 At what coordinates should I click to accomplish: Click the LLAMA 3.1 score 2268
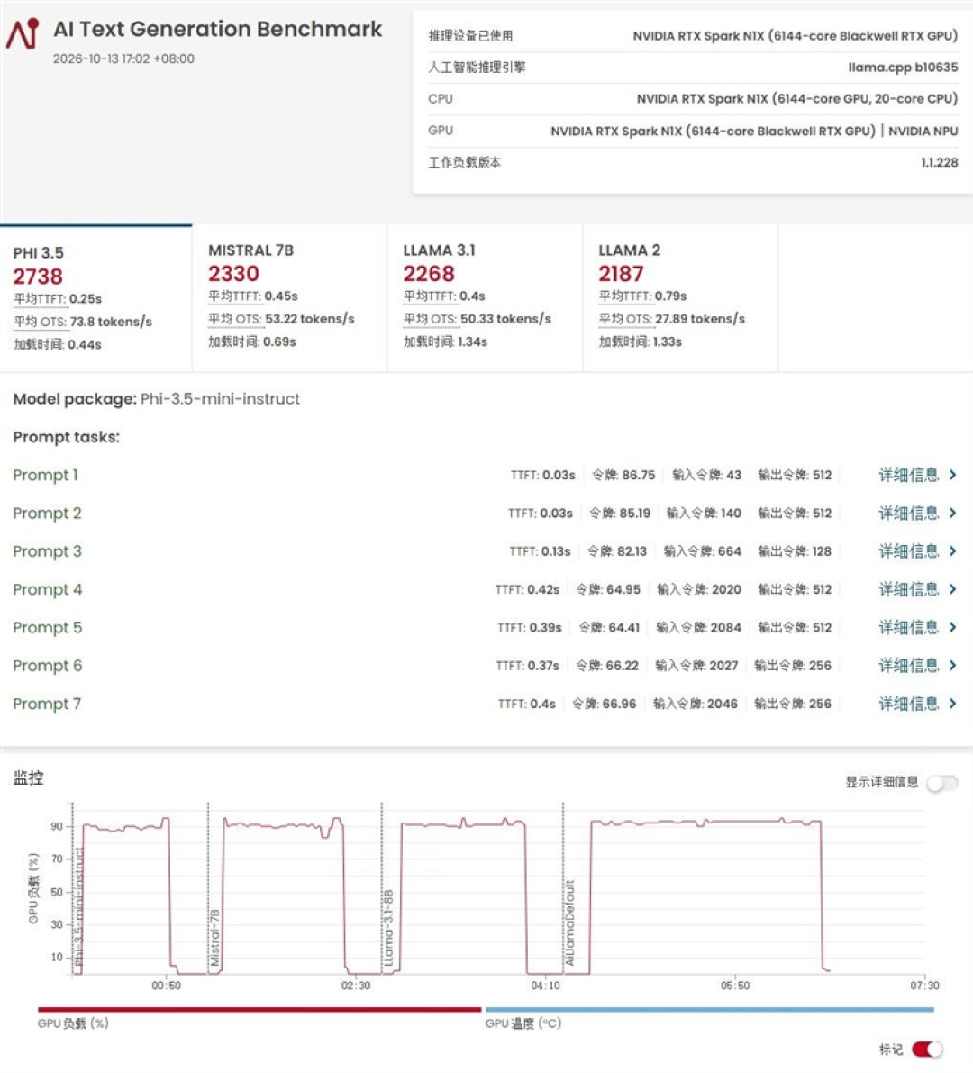pyautogui.click(x=429, y=274)
